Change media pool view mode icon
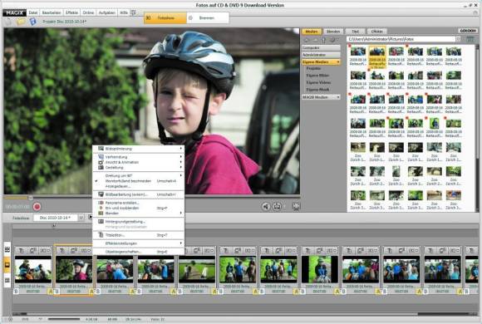The height and width of the screenshot is (324, 482). pyautogui.click(x=470, y=39)
